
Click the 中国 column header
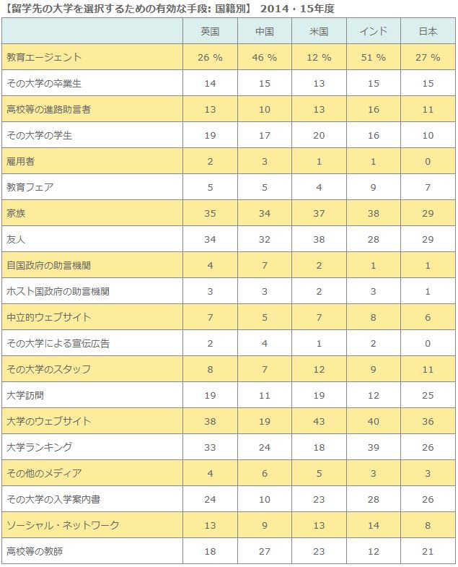[x=265, y=32]
